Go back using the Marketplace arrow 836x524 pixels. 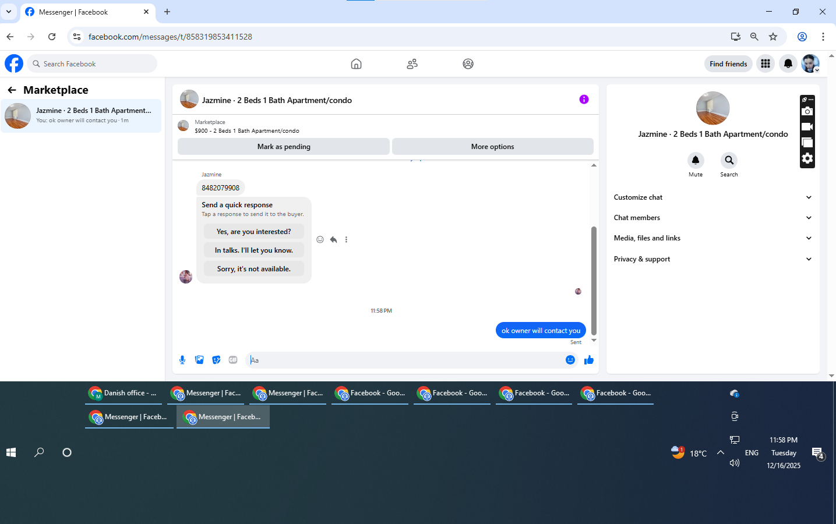(x=12, y=90)
